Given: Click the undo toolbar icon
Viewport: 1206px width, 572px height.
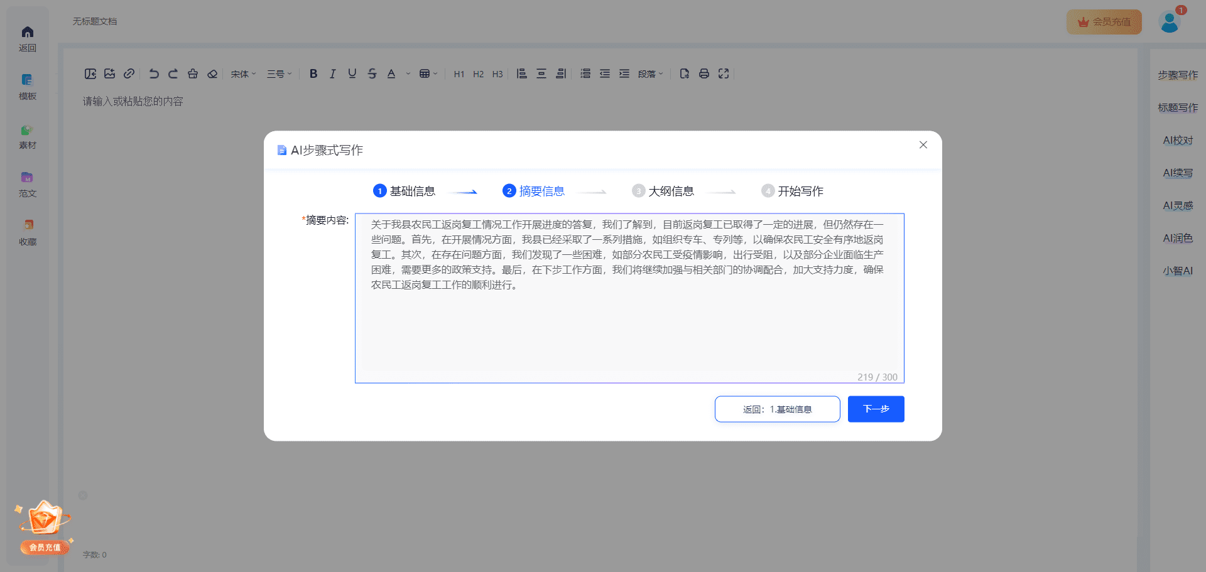Looking at the screenshot, I should [154, 73].
